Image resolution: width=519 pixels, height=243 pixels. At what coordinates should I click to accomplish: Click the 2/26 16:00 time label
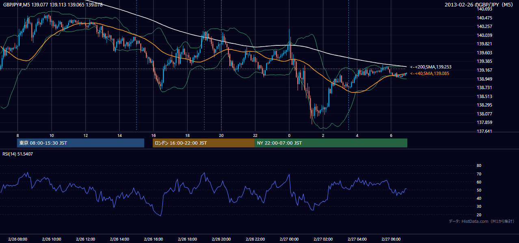pyautogui.click(x=153, y=239)
